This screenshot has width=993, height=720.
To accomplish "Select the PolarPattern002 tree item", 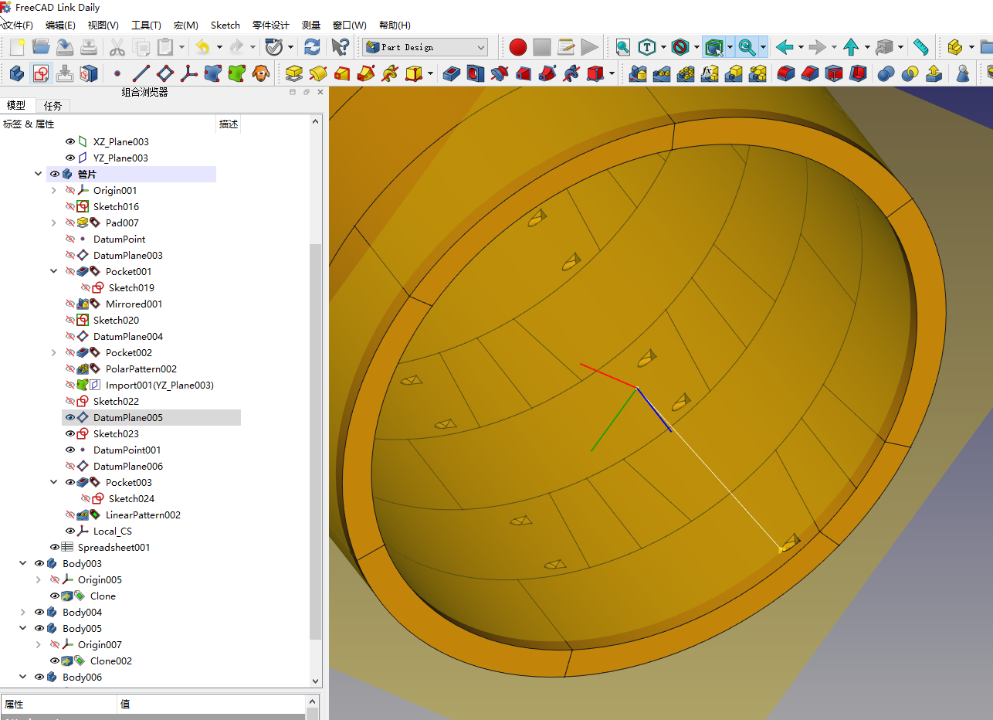I will pyautogui.click(x=141, y=368).
